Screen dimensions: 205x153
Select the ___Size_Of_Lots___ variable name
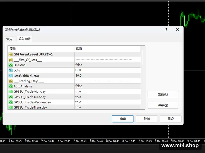28,60
